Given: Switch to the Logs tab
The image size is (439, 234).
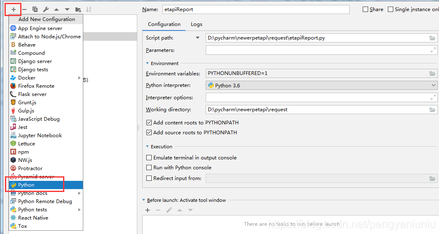Looking at the screenshot, I should point(197,24).
